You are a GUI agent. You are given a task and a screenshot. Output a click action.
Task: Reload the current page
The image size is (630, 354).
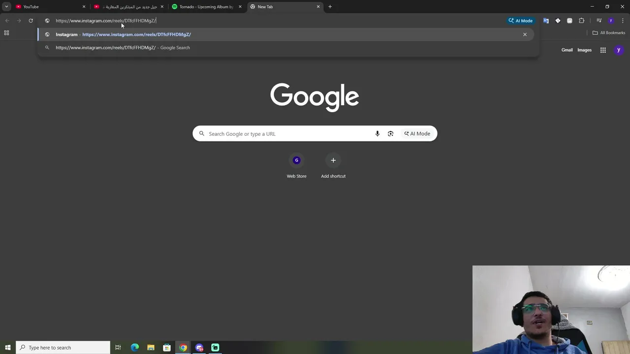pos(31,21)
